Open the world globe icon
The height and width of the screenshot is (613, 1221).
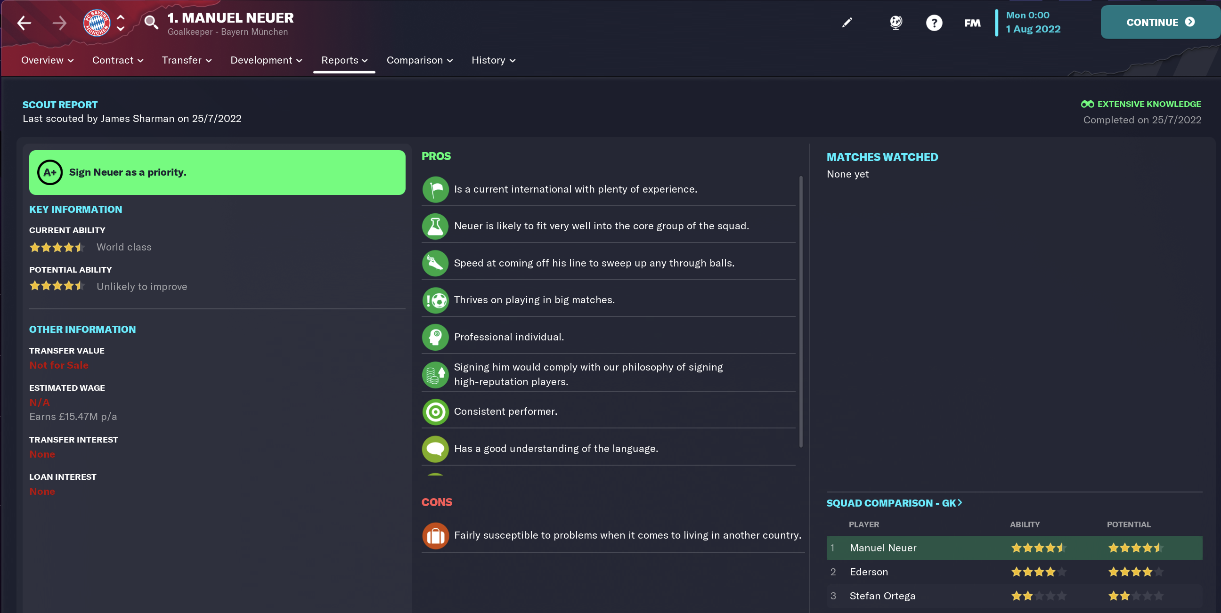(x=896, y=23)
